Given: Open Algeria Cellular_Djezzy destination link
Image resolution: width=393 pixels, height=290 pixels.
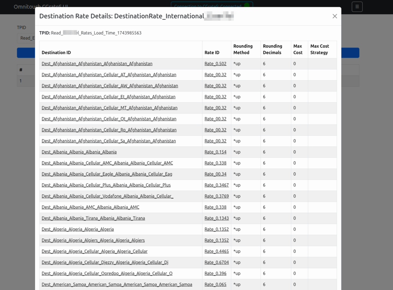Looking at the screenshot, I should click(x=105, y=263).
